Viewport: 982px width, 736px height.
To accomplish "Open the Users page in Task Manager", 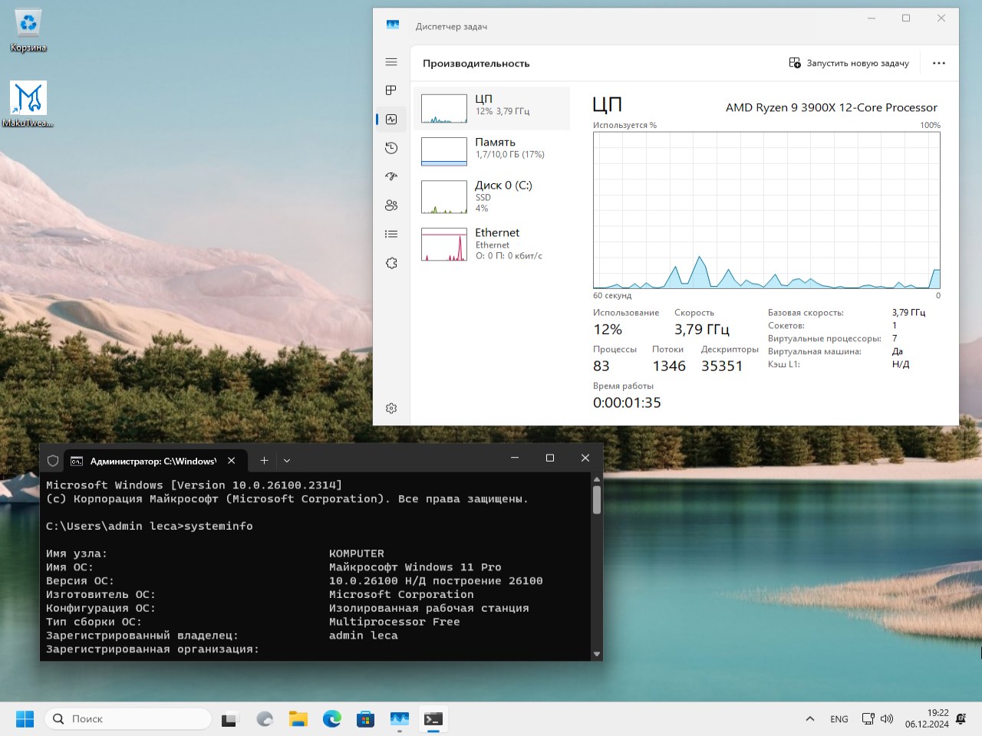I will point(391,205).
